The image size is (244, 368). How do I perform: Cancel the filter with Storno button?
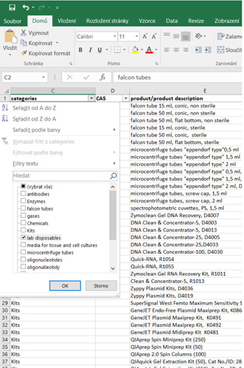(x=101, y=286)
